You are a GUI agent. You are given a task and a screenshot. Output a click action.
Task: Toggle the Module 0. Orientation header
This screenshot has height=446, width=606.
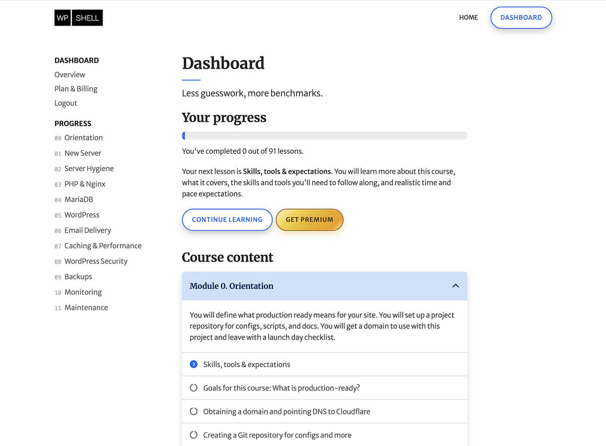(x=324, y=286)
